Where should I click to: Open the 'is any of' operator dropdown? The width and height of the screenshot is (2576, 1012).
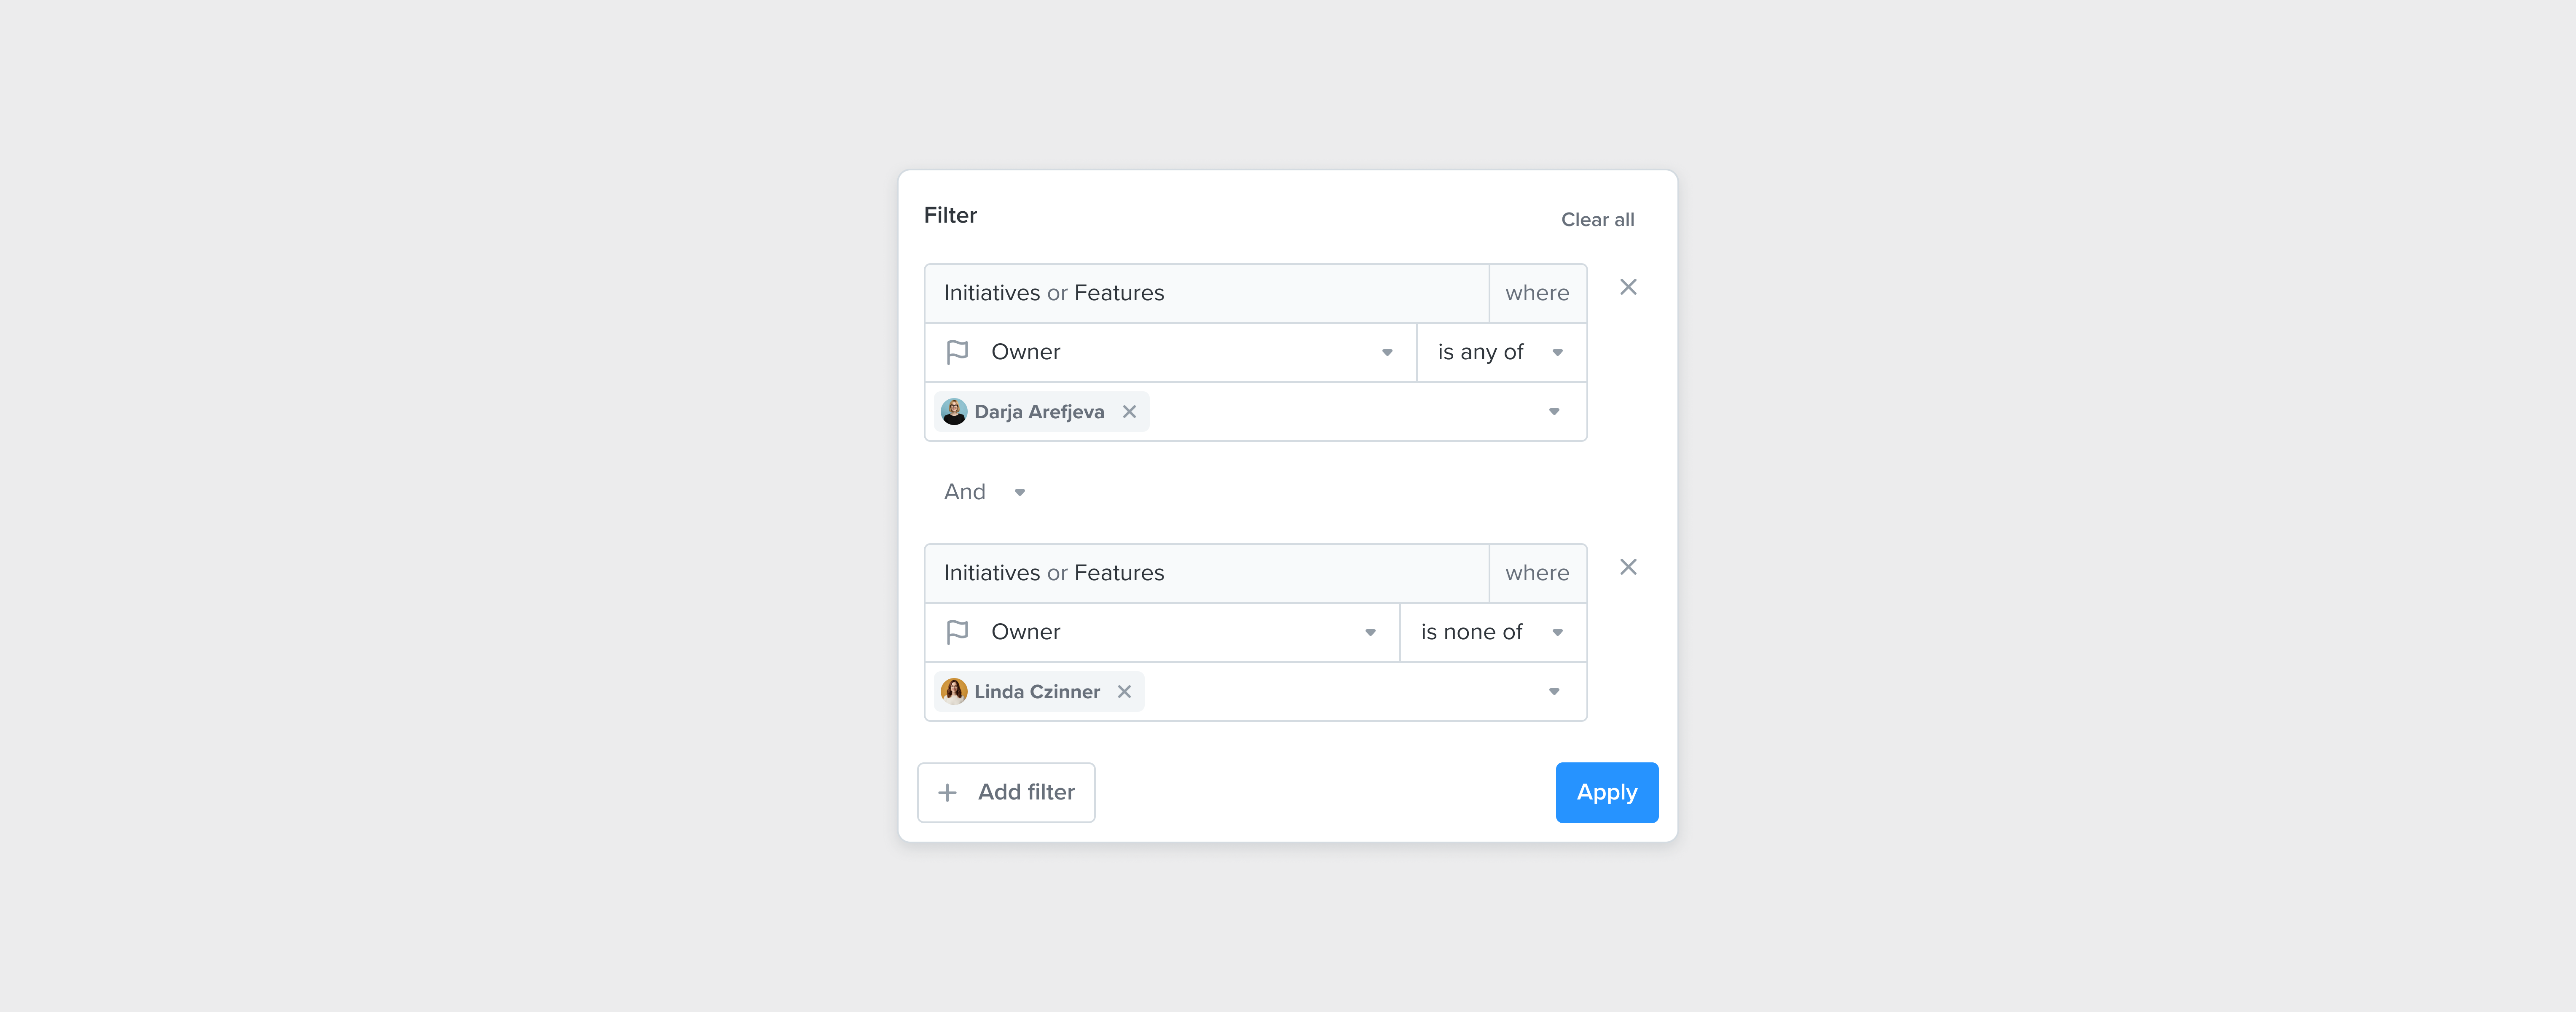click(1557, 353)
